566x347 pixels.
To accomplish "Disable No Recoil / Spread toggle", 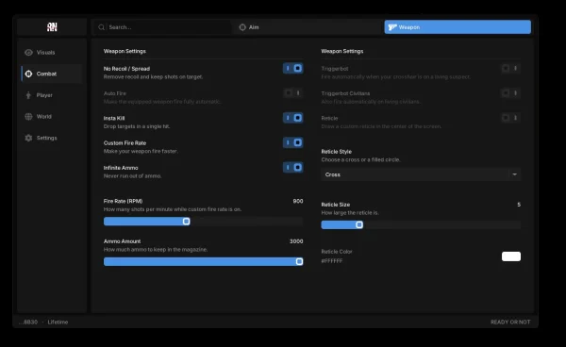I will coord(292,68).
